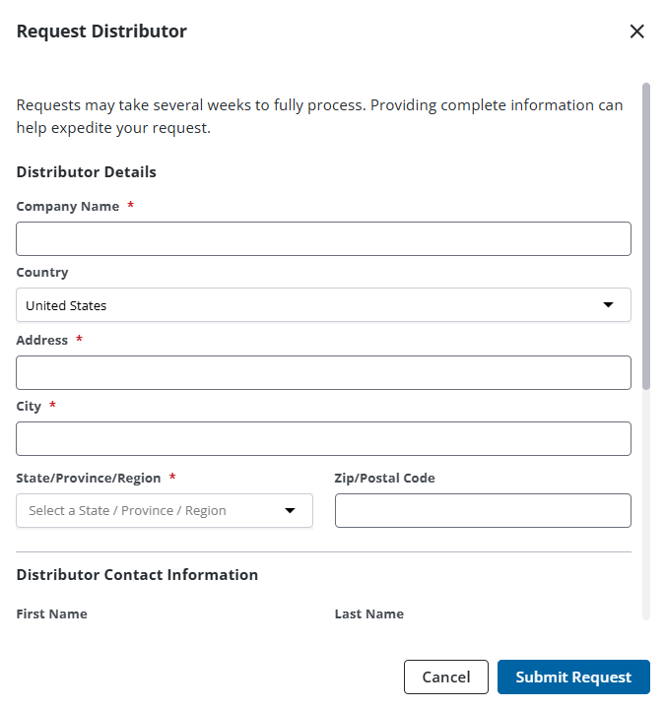Click the Country dropdown arrow icon
The height and width of the screenshot is (709, 665).
[x=608, y=305]
